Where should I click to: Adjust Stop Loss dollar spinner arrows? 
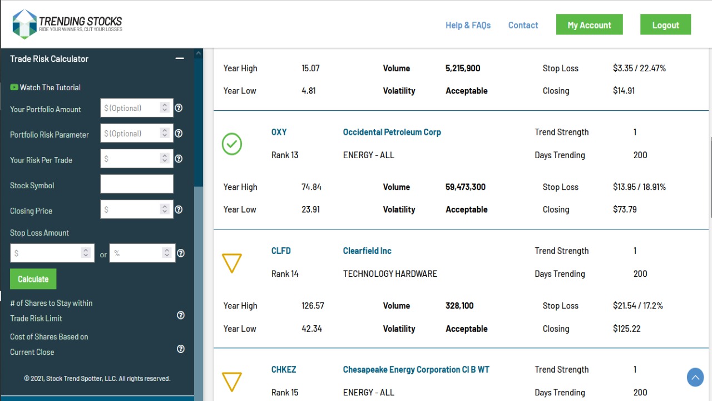point(86,253)
